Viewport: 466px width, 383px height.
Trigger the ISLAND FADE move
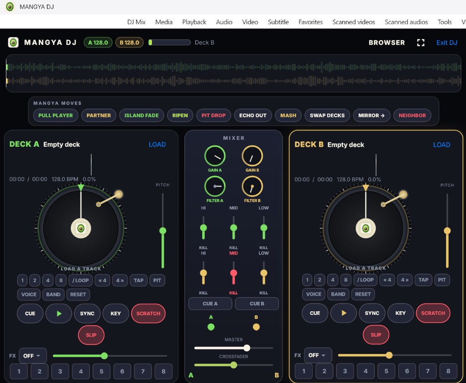(x=142, y=115)
